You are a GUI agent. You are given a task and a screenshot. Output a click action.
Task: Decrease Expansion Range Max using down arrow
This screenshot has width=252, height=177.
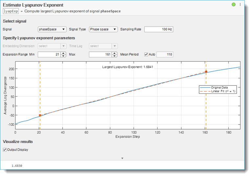tap(115, 56)
